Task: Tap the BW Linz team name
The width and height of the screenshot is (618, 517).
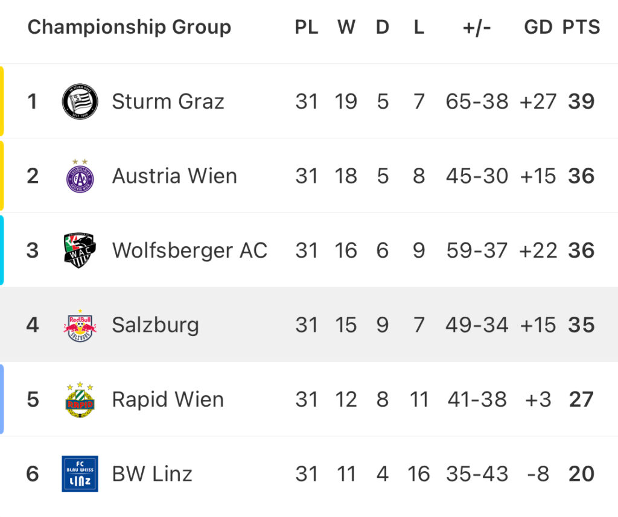Action: coord(152,474)
